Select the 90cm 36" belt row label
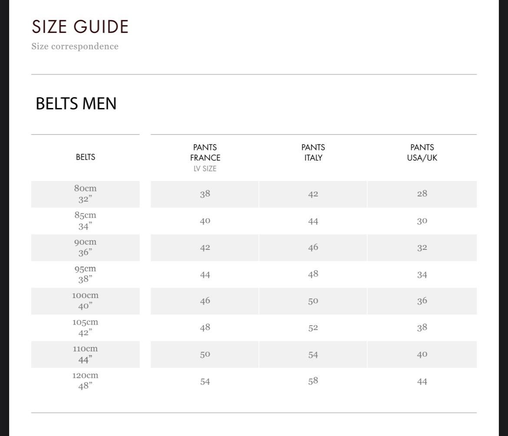508x436 pixels. point(86,247)
